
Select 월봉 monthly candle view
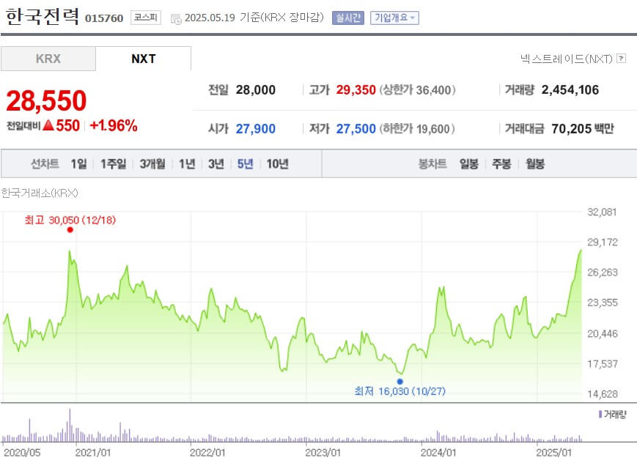click(x=533, y=165)
